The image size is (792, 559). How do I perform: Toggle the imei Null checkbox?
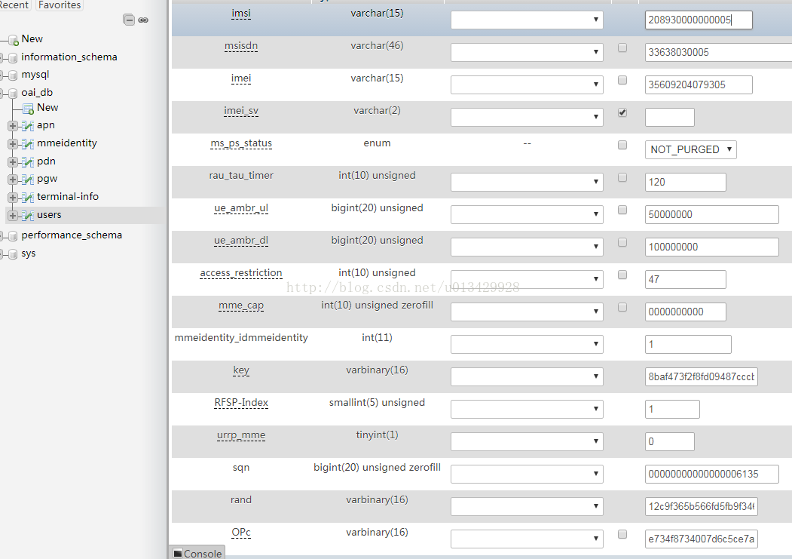622,80
